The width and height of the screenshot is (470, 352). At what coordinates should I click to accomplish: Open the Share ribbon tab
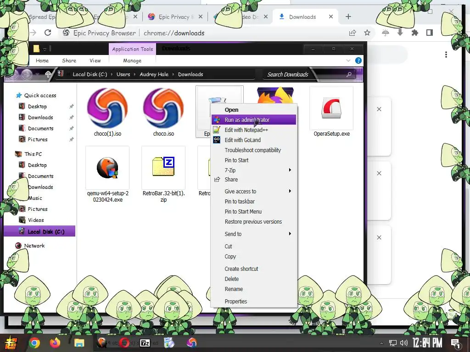[x=69, y=60]
